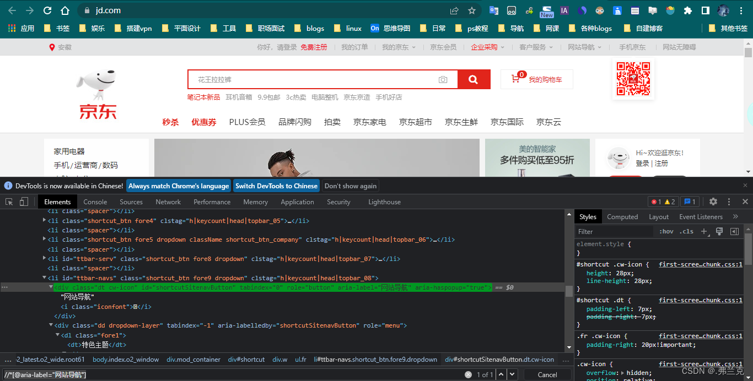The height and width of the screenshot is (381, 753).
Task: Open the 企业采购 dropdown
Action: 488,47
